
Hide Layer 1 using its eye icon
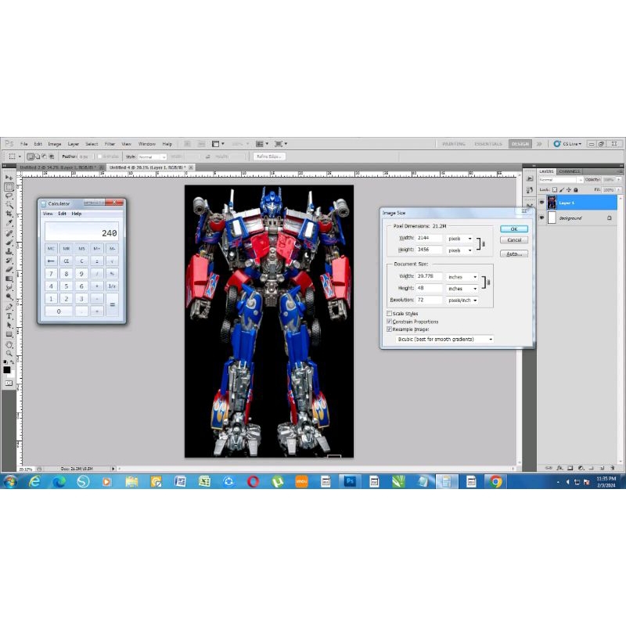pos(541,203)
